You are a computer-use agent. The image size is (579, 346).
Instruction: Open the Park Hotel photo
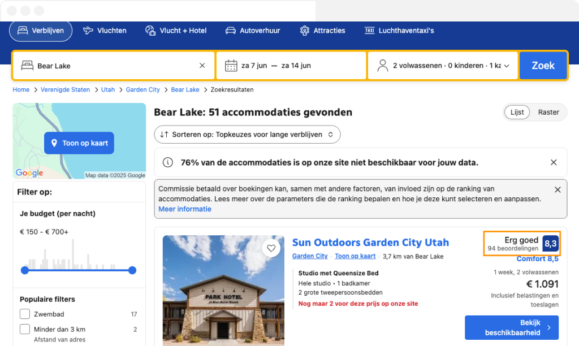coord(223,291)
